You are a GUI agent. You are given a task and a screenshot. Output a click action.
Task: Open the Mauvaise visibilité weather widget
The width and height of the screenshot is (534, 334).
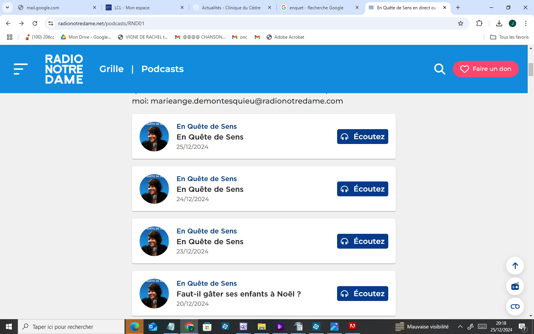click(422, 327)
